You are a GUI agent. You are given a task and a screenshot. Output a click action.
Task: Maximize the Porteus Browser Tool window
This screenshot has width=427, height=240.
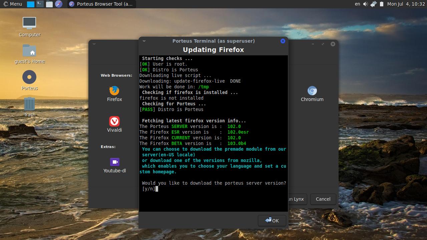323,44
